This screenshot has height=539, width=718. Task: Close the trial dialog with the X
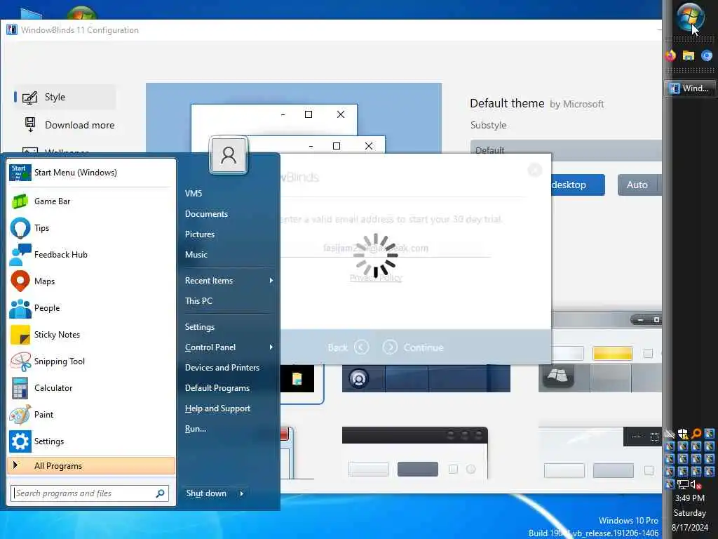(x=535, y=170)
